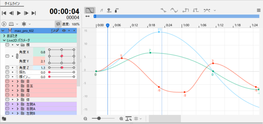Switch to graph editor curve view
Screen dimensions: 263x124
point(90,10)
